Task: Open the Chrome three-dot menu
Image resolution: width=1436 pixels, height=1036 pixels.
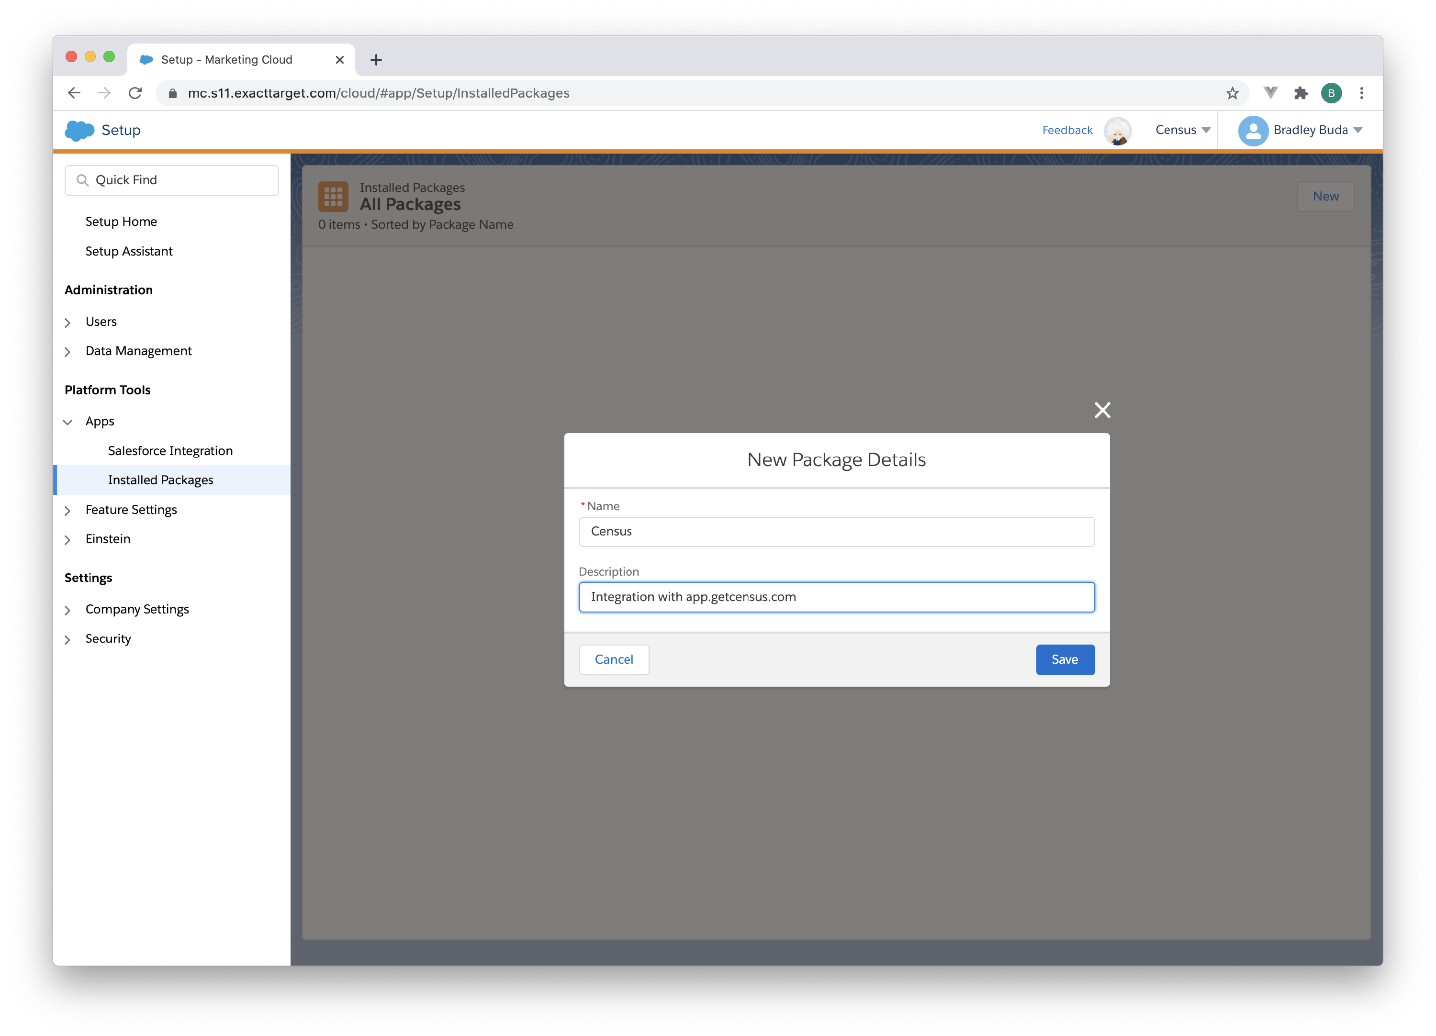Action: tap(1361, 94)
